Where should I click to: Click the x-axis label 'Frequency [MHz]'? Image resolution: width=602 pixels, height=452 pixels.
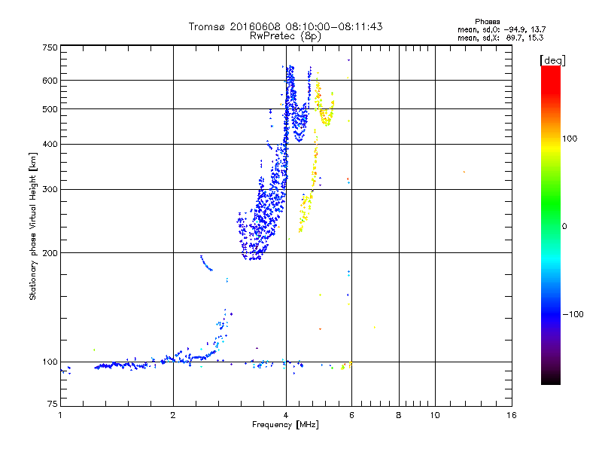click(x=285, y=425)
